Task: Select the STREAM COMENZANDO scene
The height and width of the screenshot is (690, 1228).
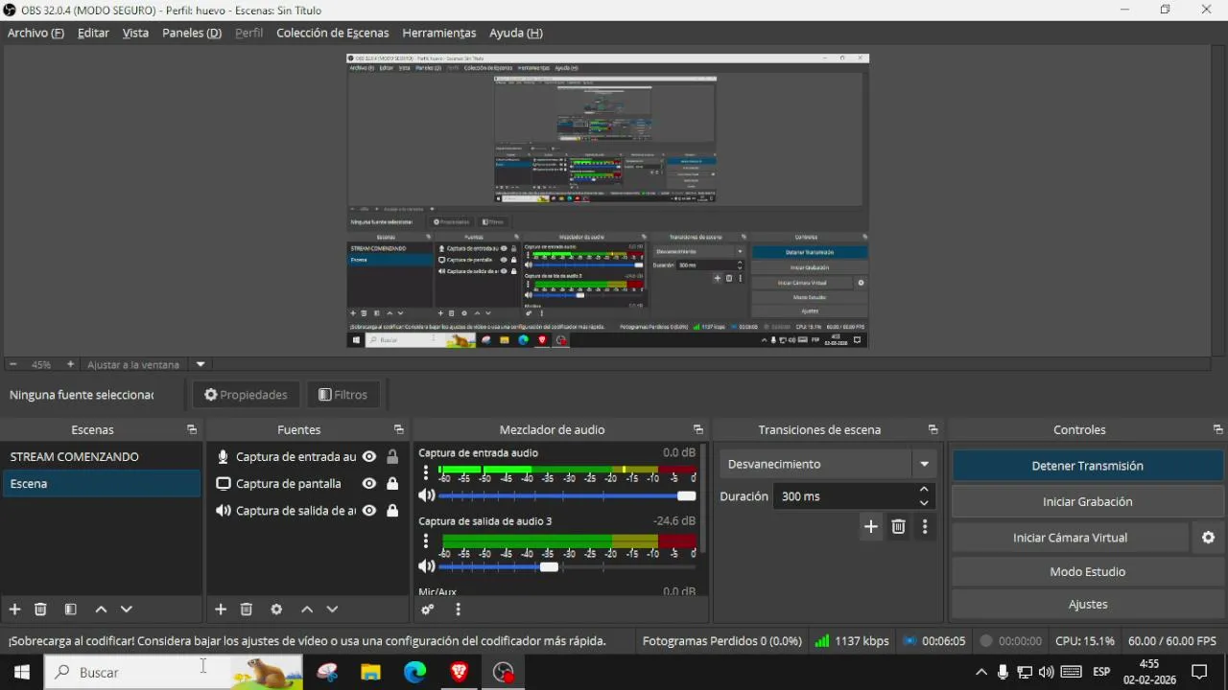Action: pos(101,457)
